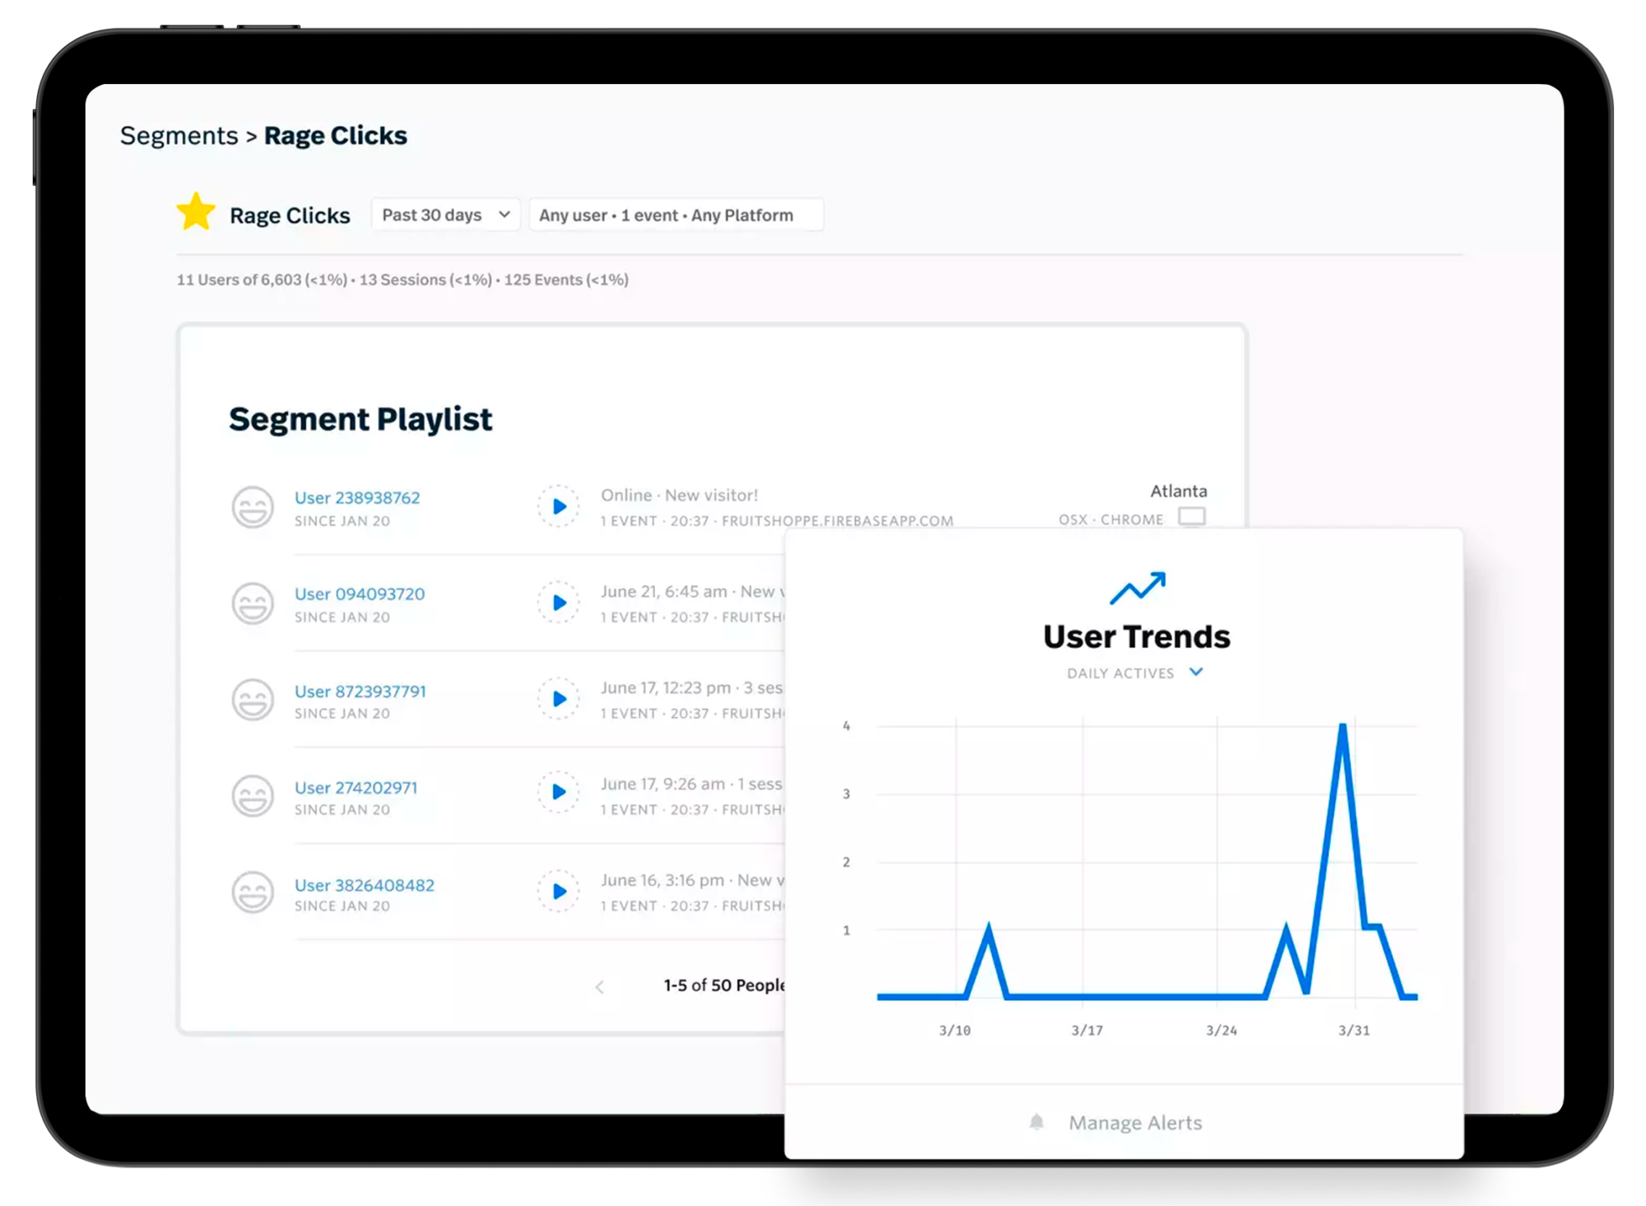This screenshot has width=1646, height=1206.
Task: Open the Segments breadcrumb link
Action: [179, 134]
